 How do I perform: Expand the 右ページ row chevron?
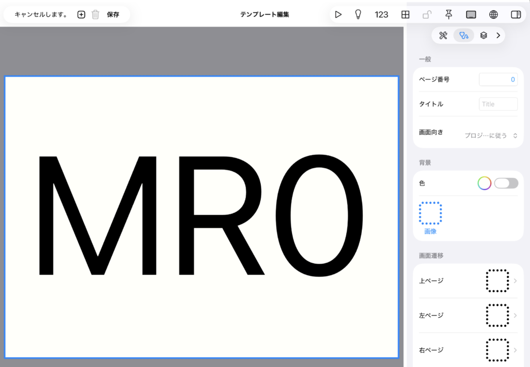(x=515, y=350)
